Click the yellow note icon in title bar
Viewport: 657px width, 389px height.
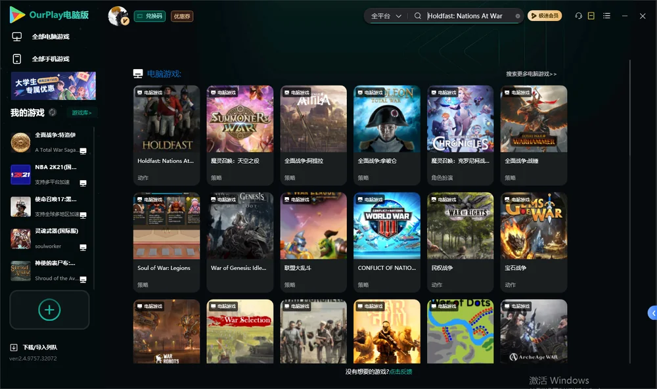click(591, 16)
